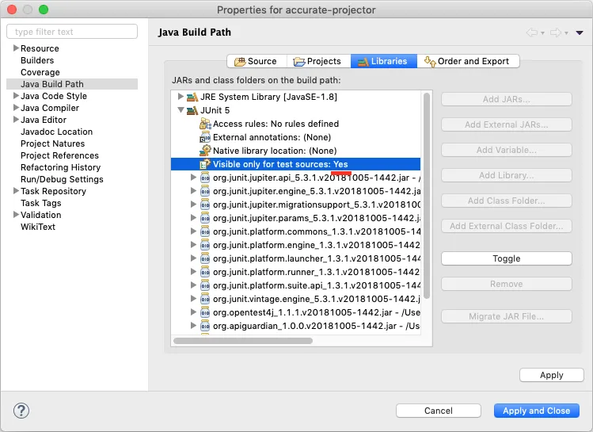Switch to the Source tab
The width and height of the screenshot is (593, 432).
point(254,61)
